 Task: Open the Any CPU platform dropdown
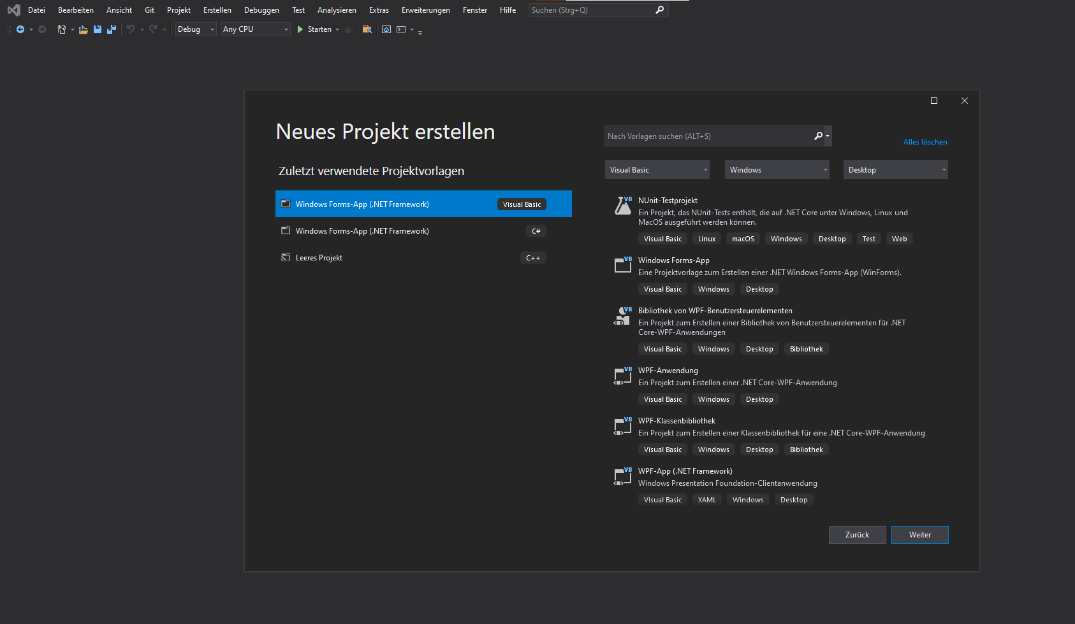256,29
